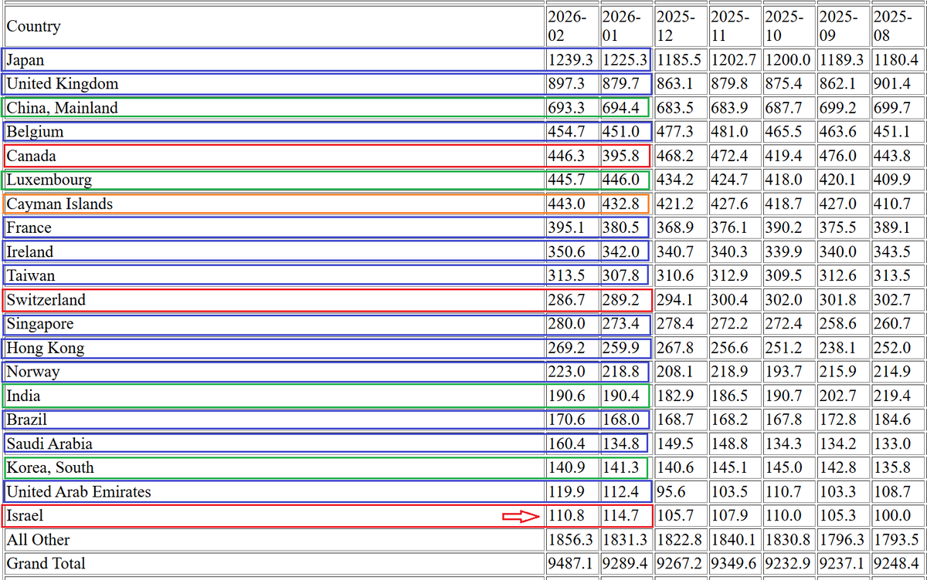The width and height of the screenshot is (927, 580).
Task: Click Belgium value 454.7
Action: (566, 131)
